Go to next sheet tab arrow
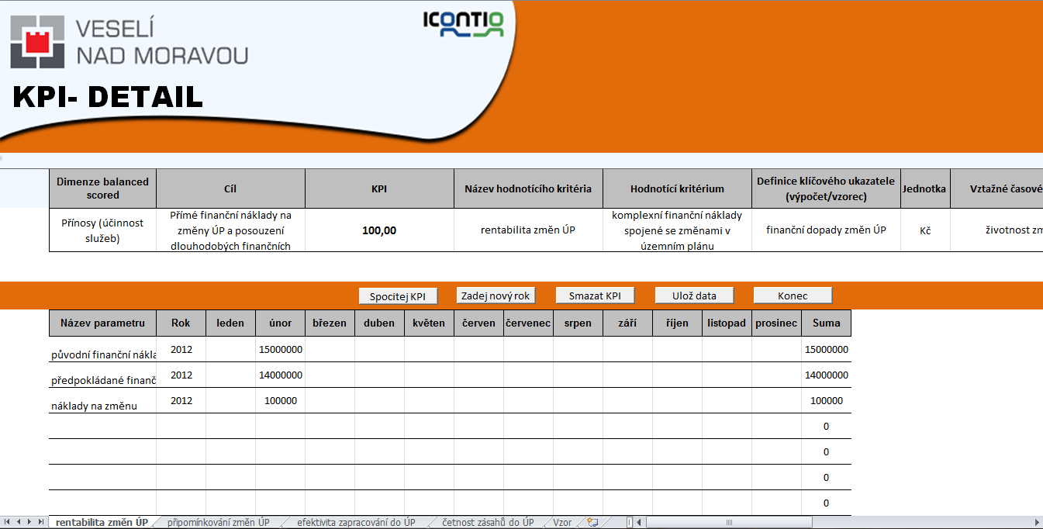The image size is (1043, 529). [29, 522]
